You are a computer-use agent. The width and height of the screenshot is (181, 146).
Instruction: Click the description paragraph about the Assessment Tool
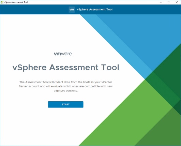[66, 86]
